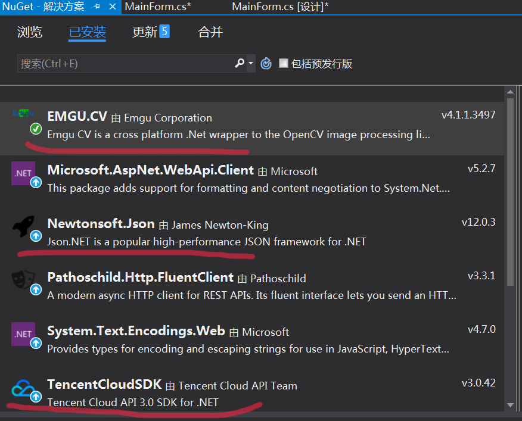522x421 pixels.
Task: Click the refresh package list icon
Action: 266,63
